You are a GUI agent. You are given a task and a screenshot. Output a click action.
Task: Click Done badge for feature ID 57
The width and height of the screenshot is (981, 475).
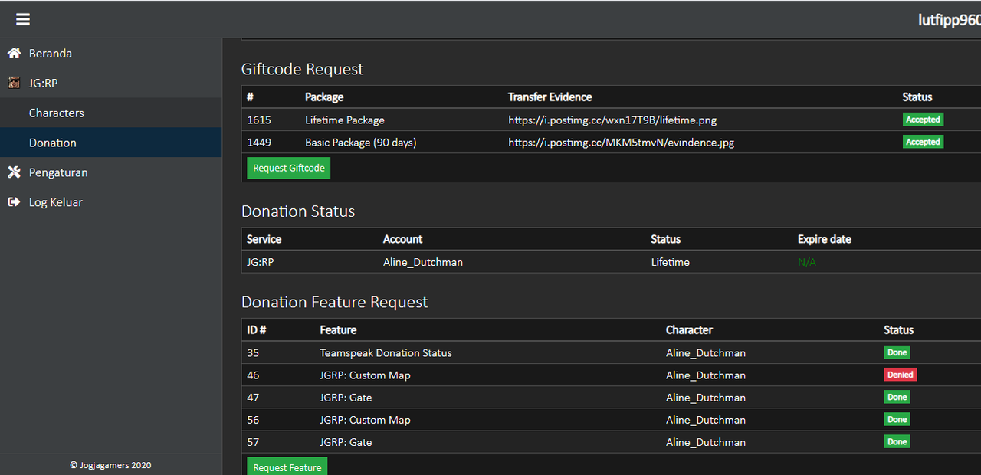click(897, 441)
